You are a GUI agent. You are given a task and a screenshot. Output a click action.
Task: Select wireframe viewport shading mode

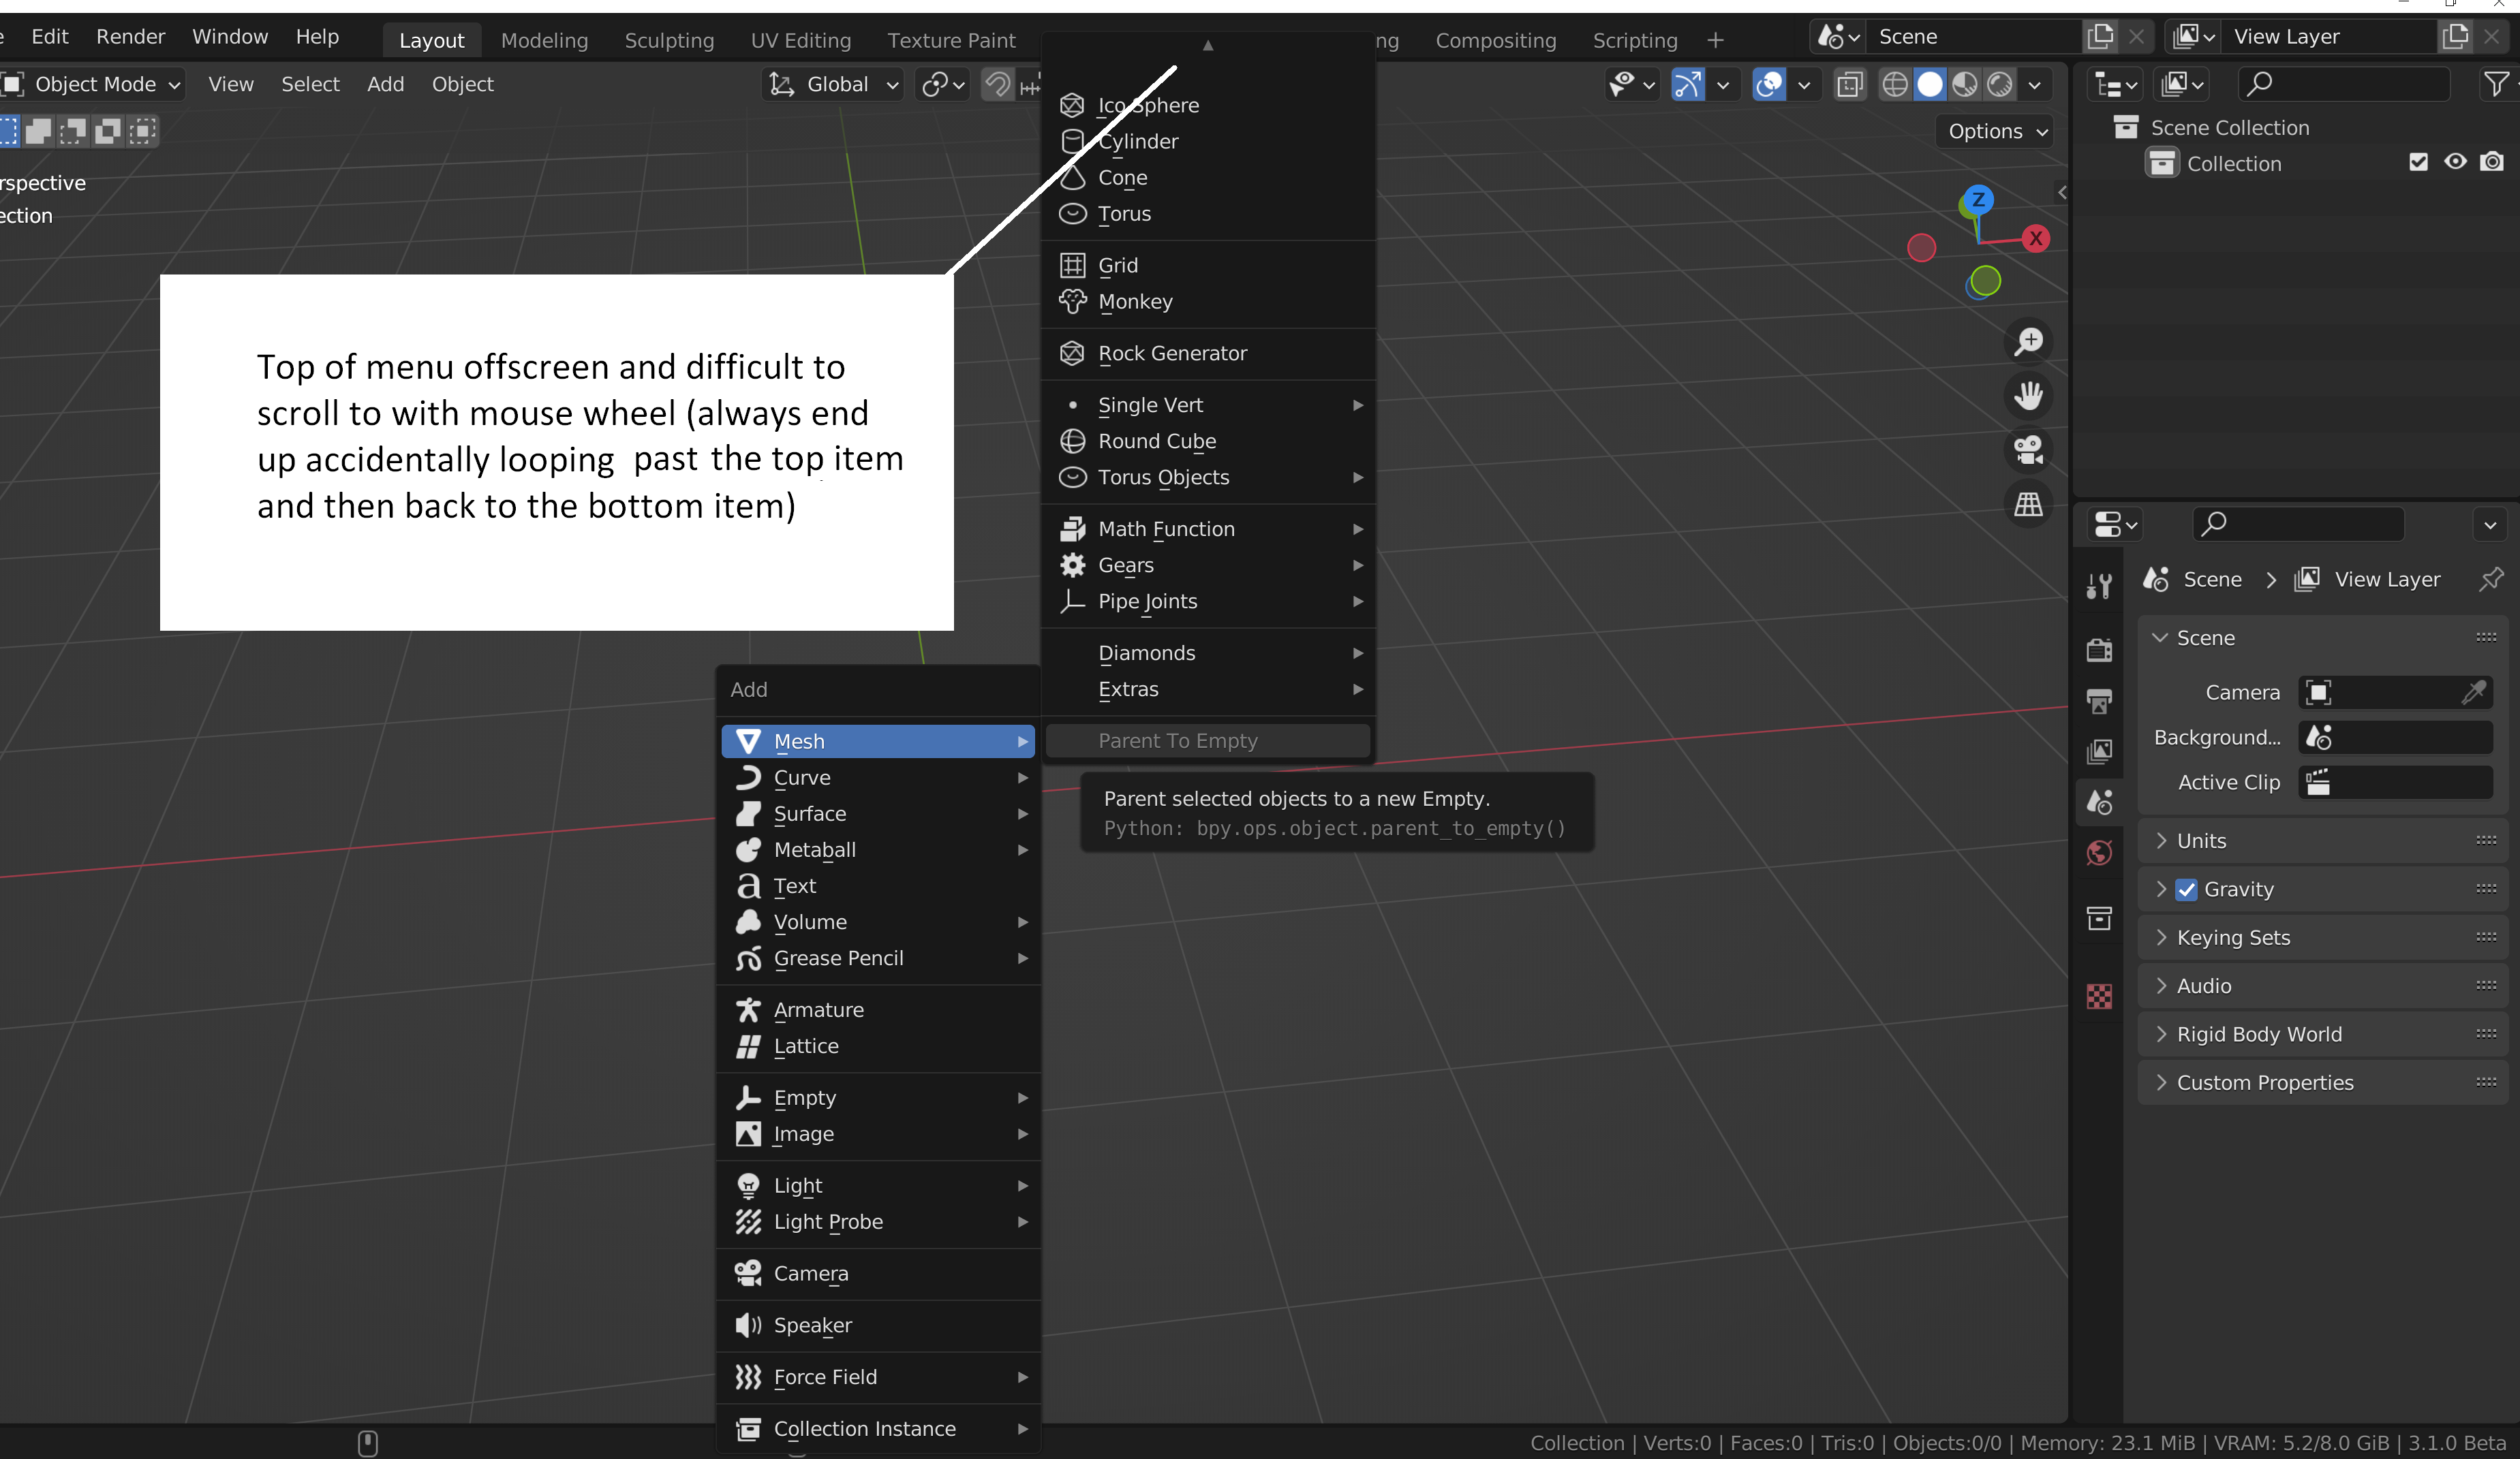click(x=1895, y=85)
